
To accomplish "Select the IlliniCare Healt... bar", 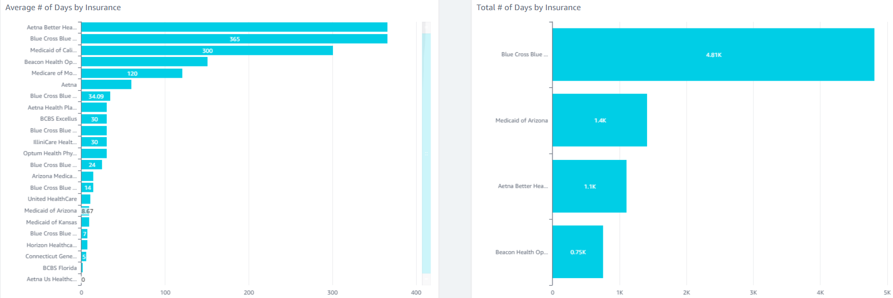I will coord(94,142).
